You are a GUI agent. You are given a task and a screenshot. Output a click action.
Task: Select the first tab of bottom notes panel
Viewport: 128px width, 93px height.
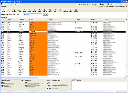click(74, 80)
